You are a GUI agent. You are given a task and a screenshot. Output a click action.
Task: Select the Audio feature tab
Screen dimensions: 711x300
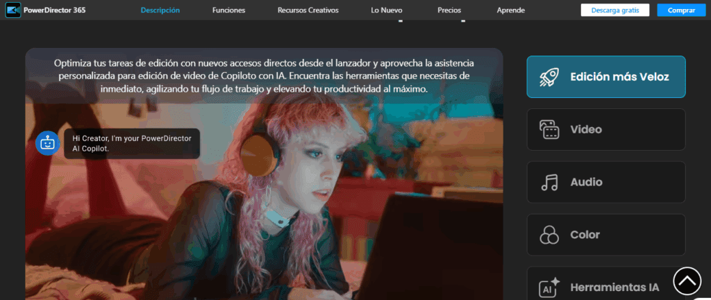[605, 182]
